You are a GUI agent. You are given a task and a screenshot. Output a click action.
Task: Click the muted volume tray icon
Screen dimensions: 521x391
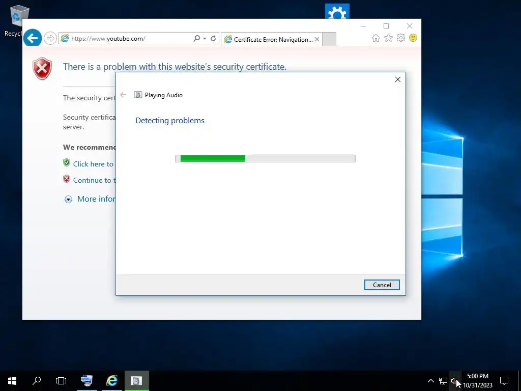454,381
